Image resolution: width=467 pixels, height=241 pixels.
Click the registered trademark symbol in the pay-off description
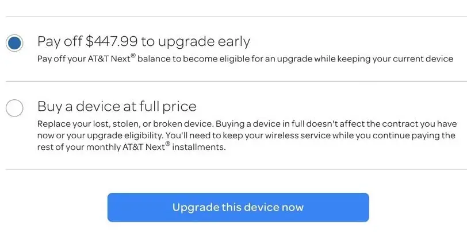point(132,56)
